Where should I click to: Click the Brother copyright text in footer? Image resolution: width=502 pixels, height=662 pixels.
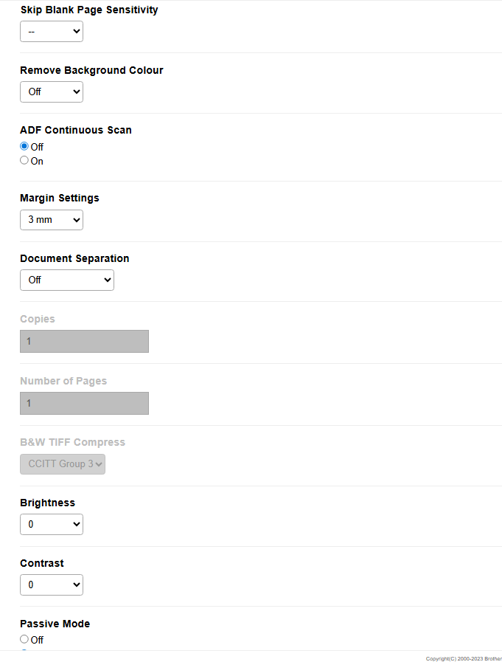click(463, 658)
